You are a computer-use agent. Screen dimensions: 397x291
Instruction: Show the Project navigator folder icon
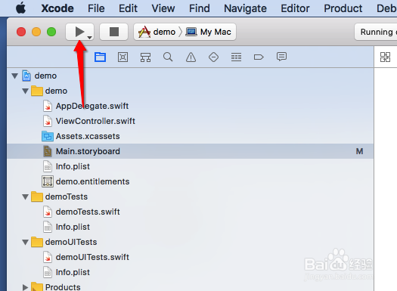pos(100,57)
